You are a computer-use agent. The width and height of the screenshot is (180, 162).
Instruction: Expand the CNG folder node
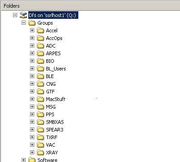click(32, 84)
